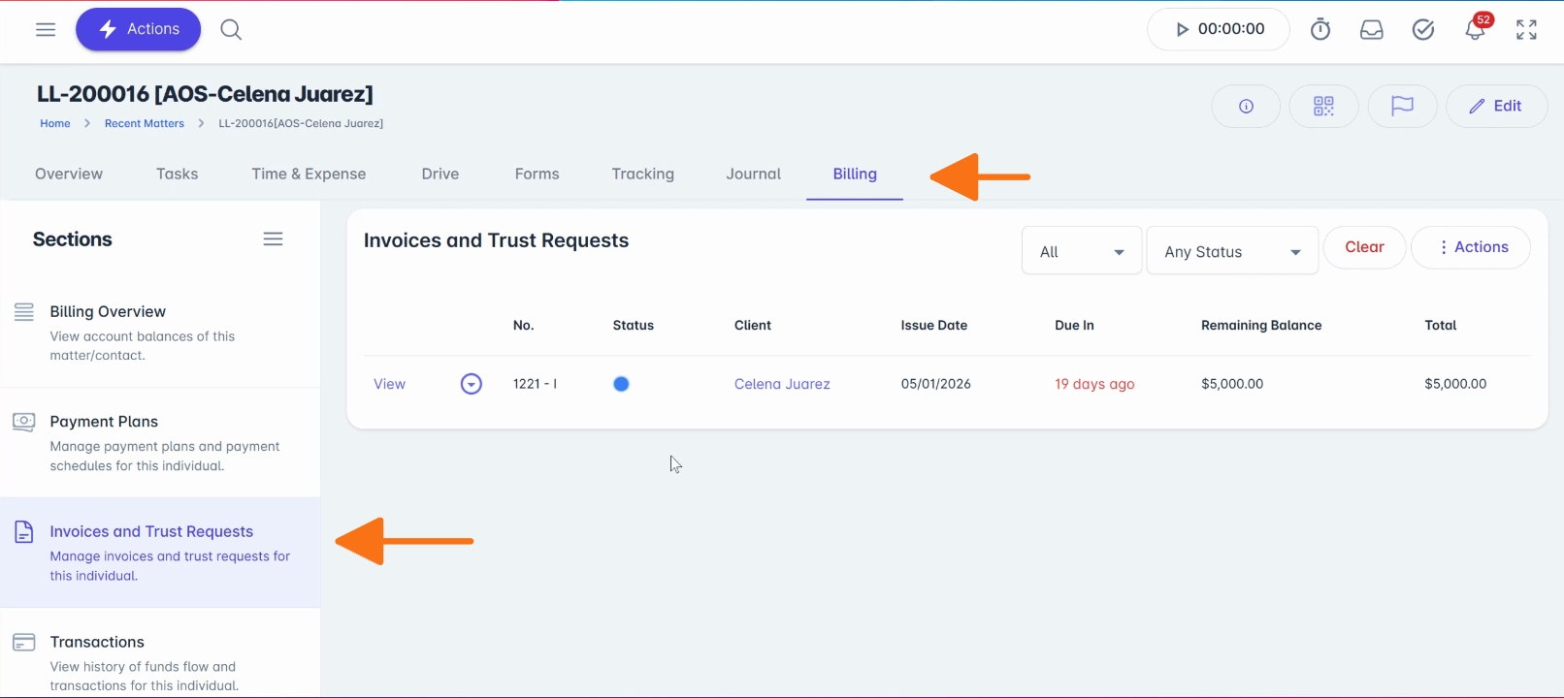Open client Celena Juarez link
The width and height of the screenshot is (1564, 698).
pos(782,384)
